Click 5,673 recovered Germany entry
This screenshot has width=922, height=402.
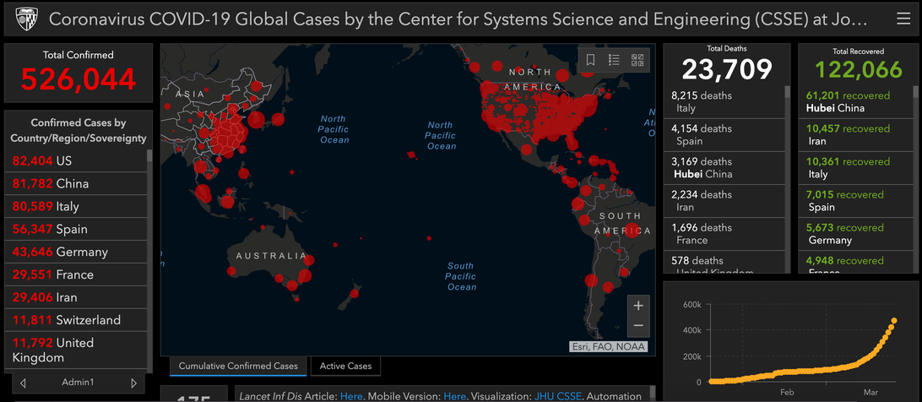[855, 234]
